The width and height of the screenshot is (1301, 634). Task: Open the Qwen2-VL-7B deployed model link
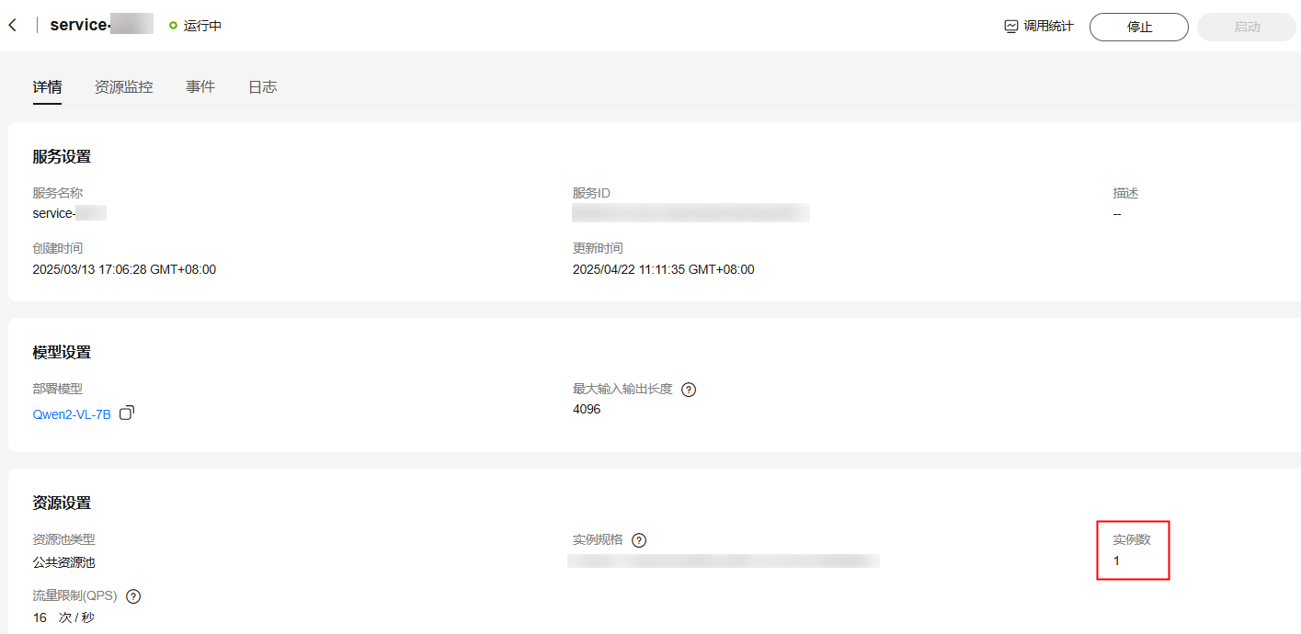pos(72,414)
